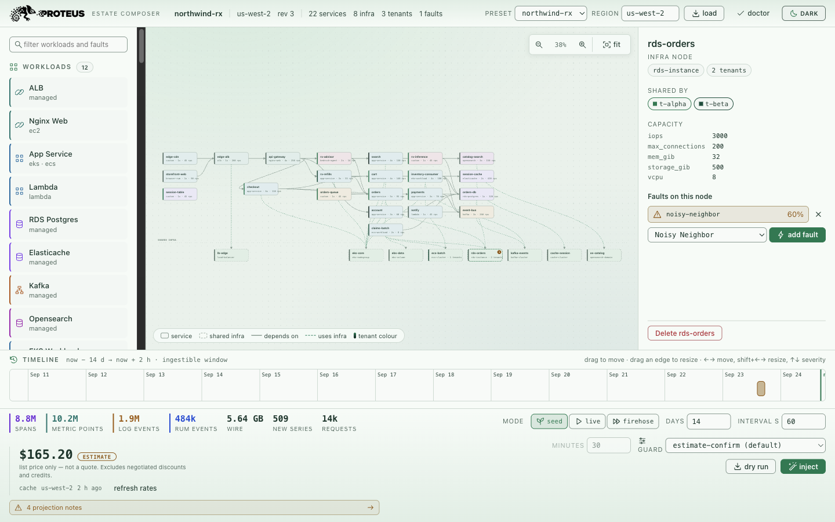
Task: Select the Opensearch workload
Action: (x=69, y=324)
